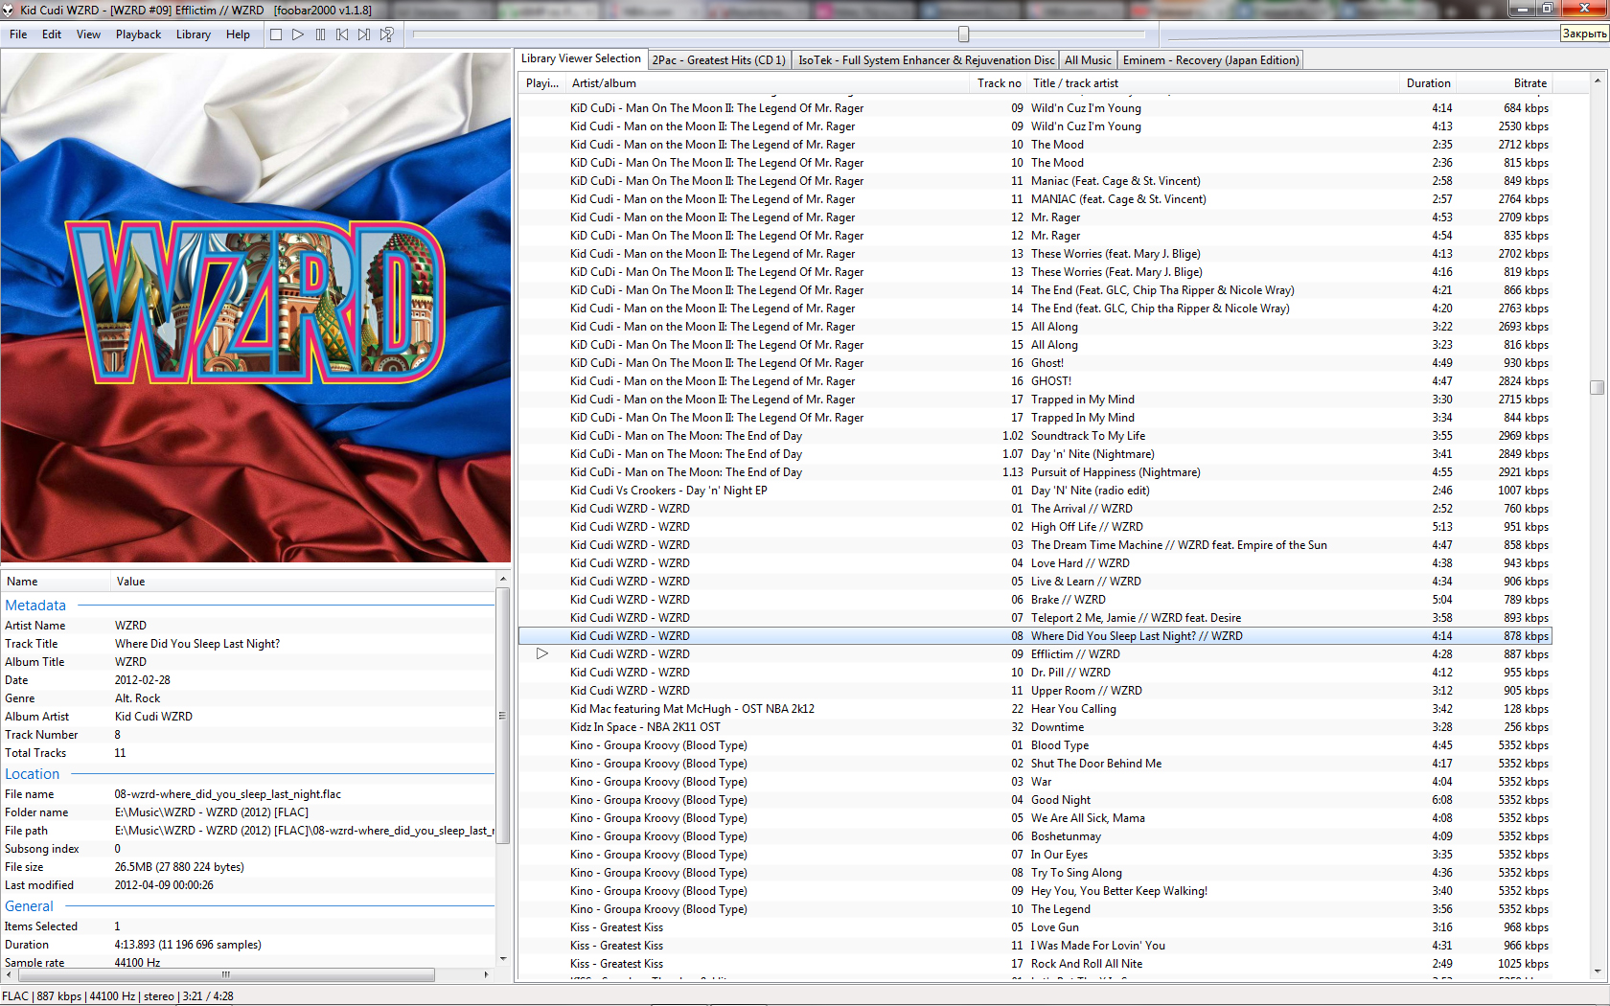
Task: Sort by the Track no column header
Action: point(999,83)
